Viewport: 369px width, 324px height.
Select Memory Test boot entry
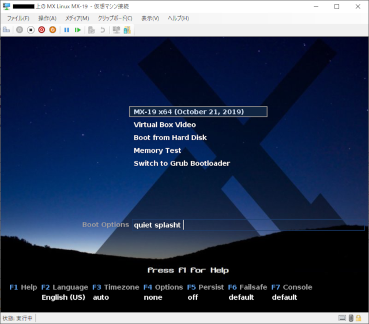[157, 150]
